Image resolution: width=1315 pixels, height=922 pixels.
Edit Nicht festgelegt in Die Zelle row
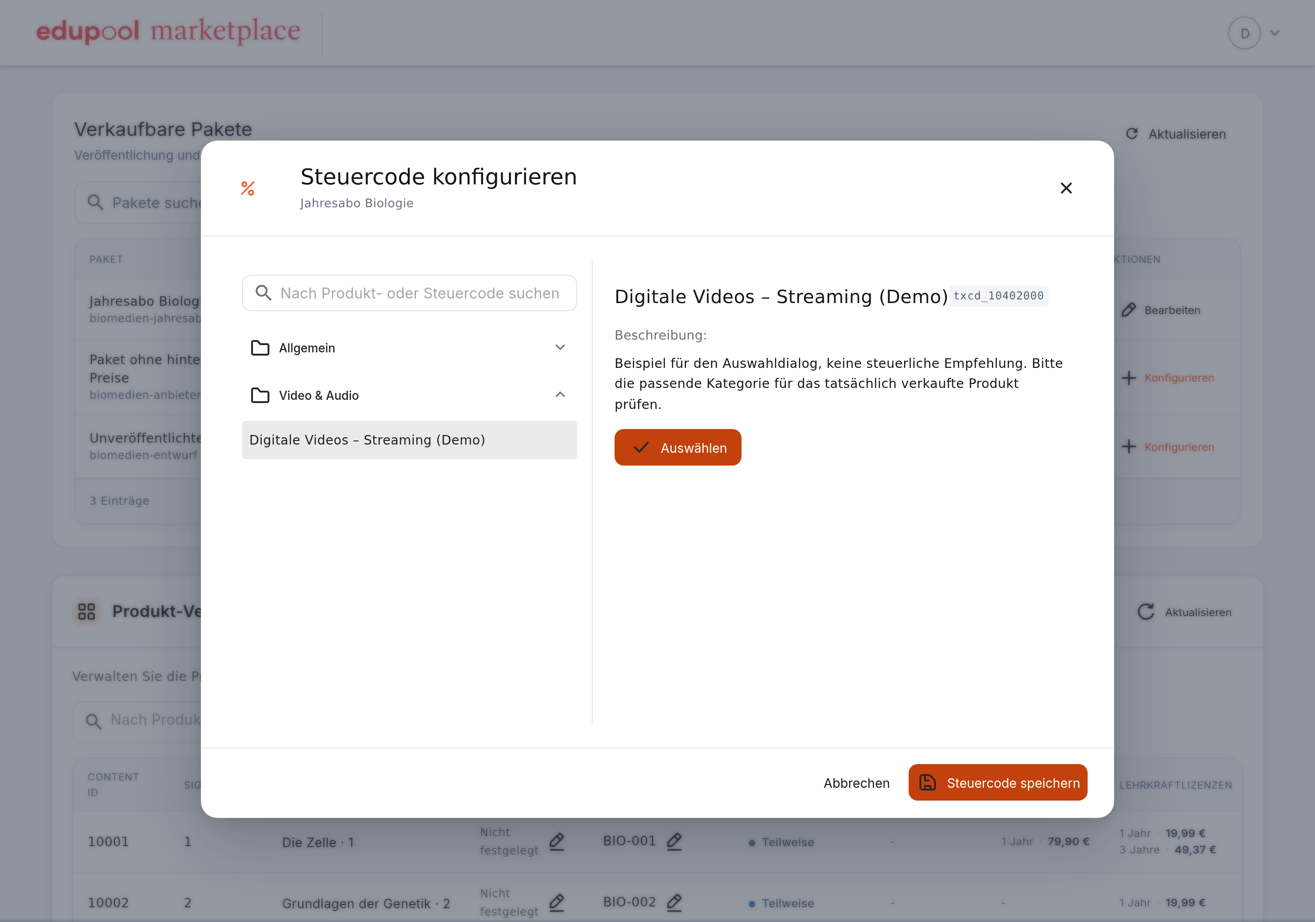[557, 841]
